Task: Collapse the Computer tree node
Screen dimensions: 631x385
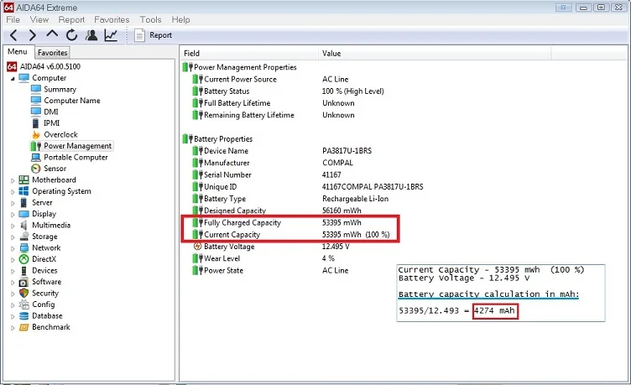Action: click(x=13, y=79)
